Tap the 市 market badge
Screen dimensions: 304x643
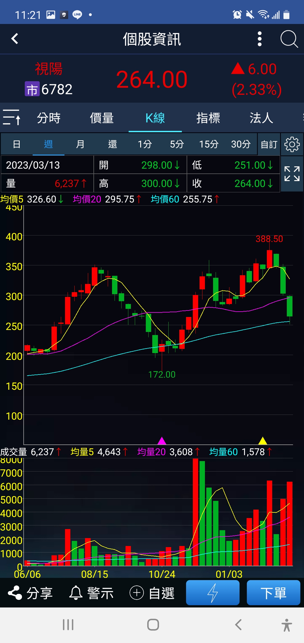pos(32,89)
